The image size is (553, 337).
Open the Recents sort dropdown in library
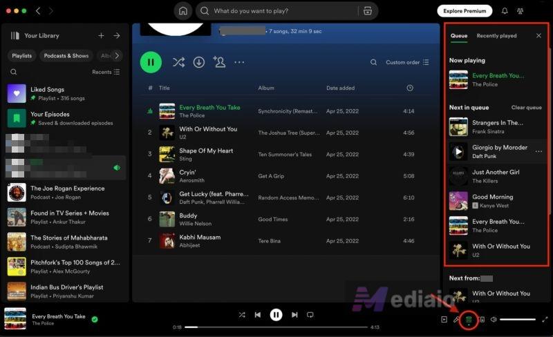click(106, 72)
